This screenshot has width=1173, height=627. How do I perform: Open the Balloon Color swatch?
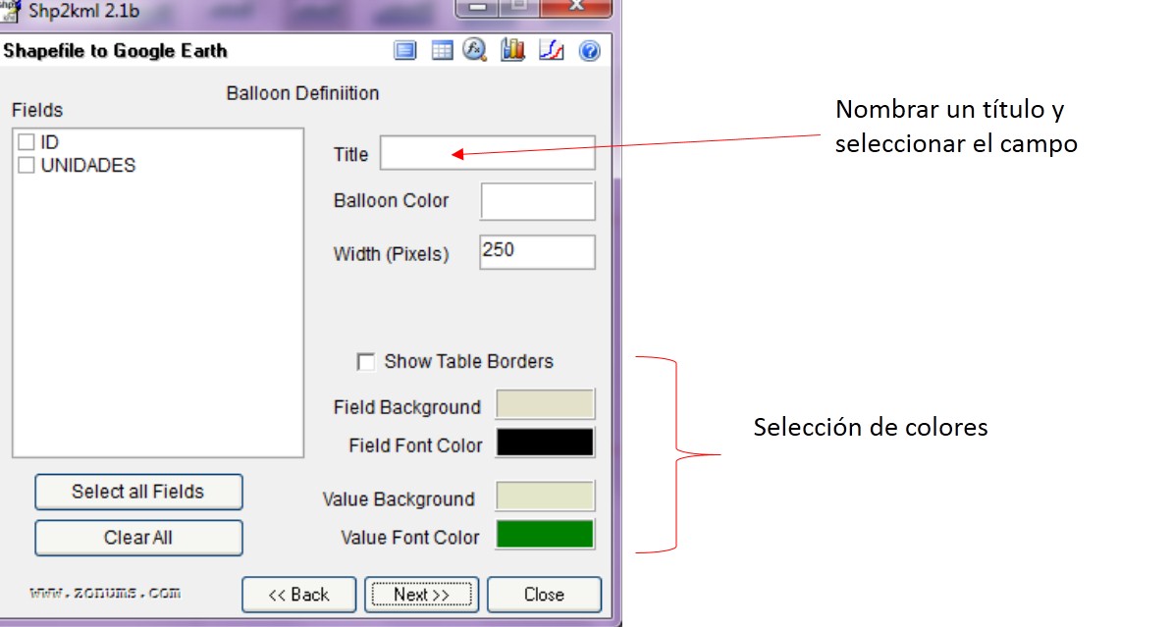pos(537,201)
